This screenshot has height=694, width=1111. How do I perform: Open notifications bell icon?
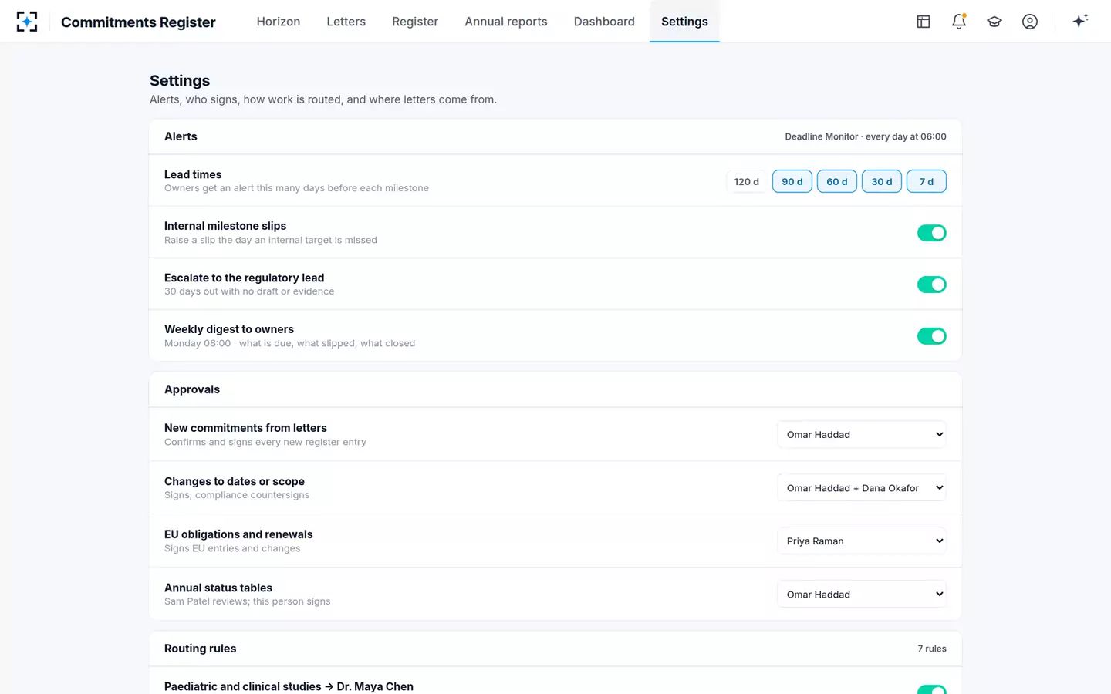point(959,22)
